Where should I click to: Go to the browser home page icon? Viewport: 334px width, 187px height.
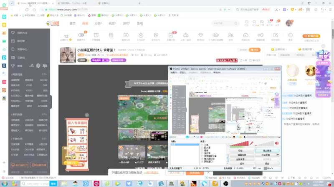[34, 10]
